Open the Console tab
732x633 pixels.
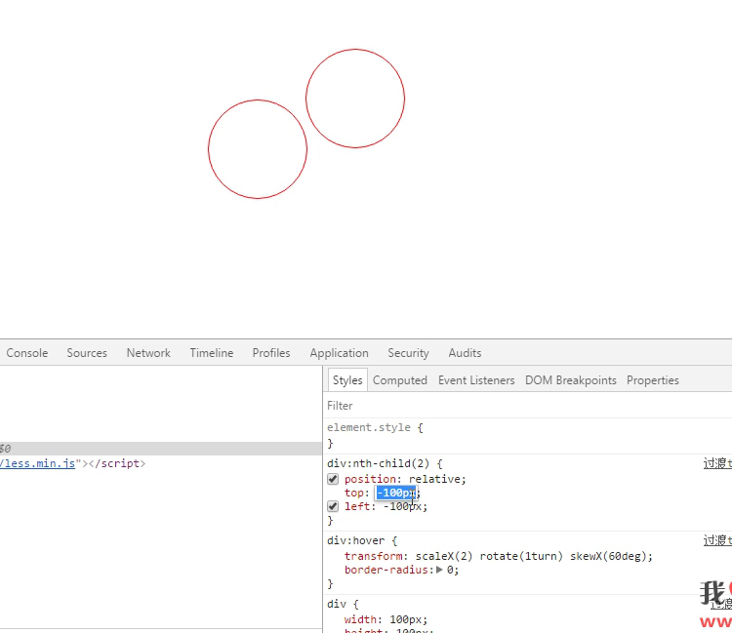click(26, 353)
